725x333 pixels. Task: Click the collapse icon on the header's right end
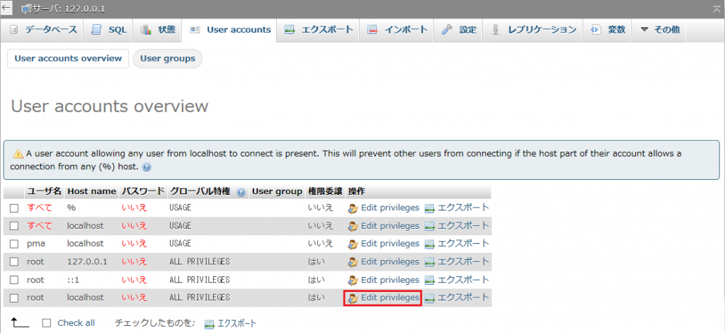pyautogui.click(x=717, y=9)
